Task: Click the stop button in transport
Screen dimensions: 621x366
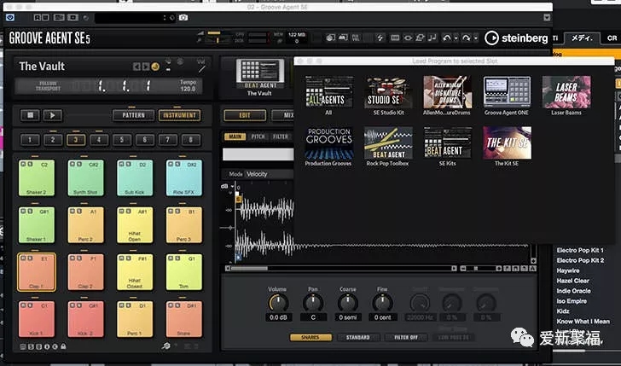Action: click(30, 115)
